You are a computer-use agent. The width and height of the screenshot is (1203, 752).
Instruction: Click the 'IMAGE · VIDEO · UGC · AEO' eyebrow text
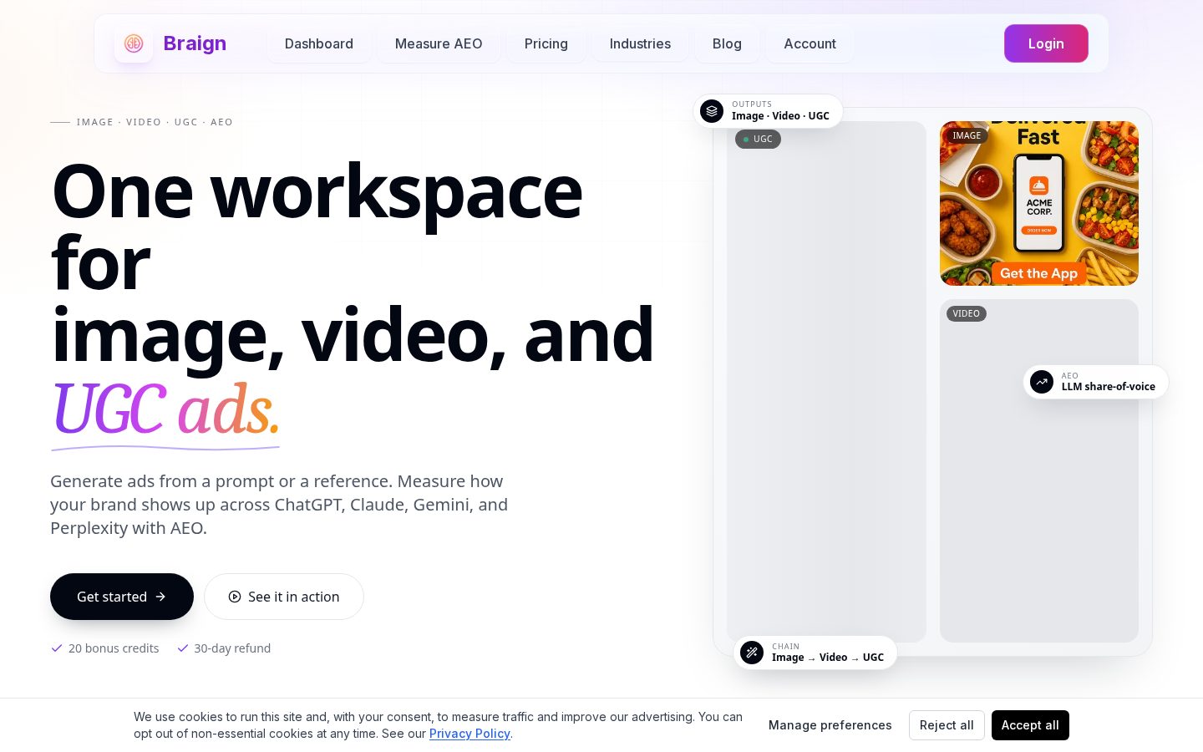point(155,122)
